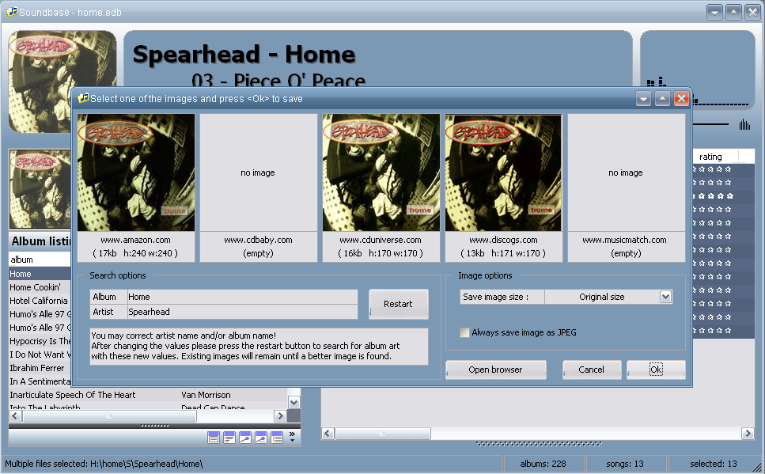Click the albums: 228 status bar entry
This screenshot has height=474, width=765.
click(x=543, y=464)
